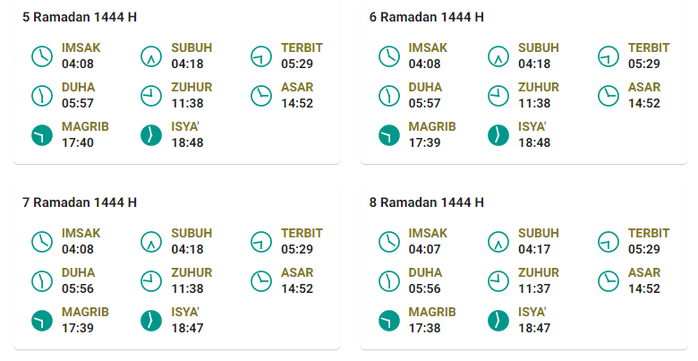Select the 8 Ramadan 1444 H heading
Image resolution: width=698 pixels, height=361 pixels.
click(x=427, y=202)
